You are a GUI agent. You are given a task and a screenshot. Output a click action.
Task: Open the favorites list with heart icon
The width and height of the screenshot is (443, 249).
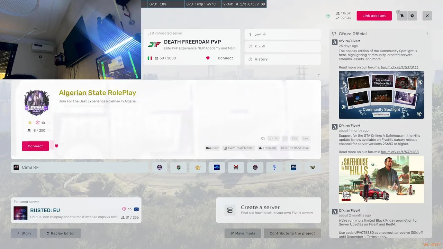283,47
